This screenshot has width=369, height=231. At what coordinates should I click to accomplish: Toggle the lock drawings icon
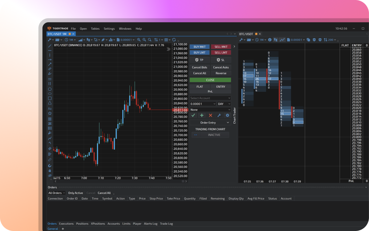[x=50, y=171]
